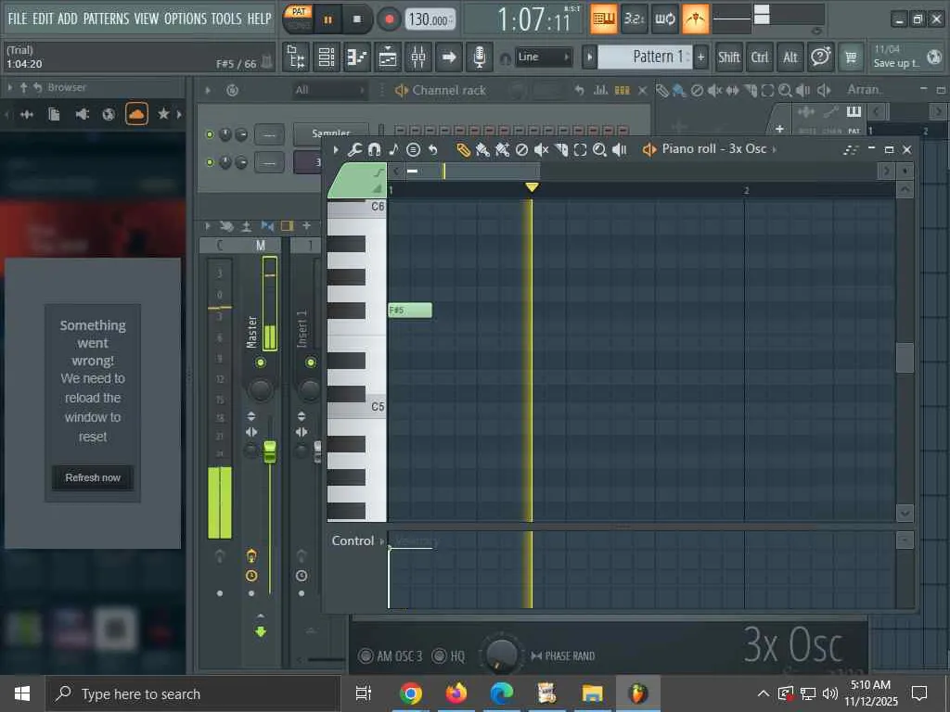This screenshot has height=712, width=950.
Task: Click the Master volume fader
Action: tap(270, 451)
